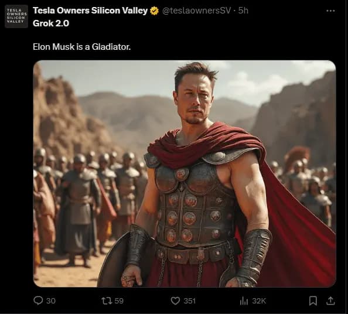Like the tweet with the heart icon

tap(175, 301)
